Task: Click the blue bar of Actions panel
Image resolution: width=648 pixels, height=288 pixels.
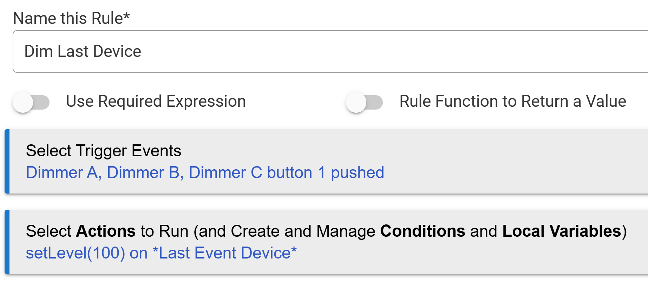Action: click(7, 242)
